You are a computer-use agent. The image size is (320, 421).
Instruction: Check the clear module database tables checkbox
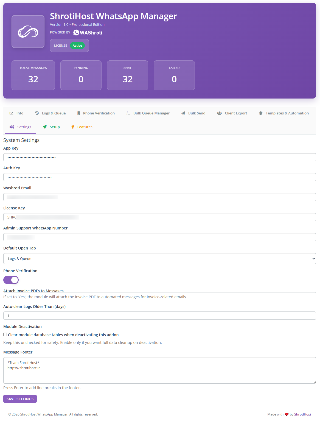click(x=5, y=334)
